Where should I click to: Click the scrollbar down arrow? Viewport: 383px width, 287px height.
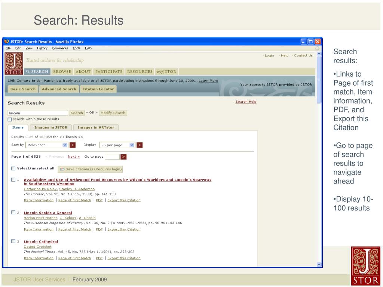click(x=319, y=264)
